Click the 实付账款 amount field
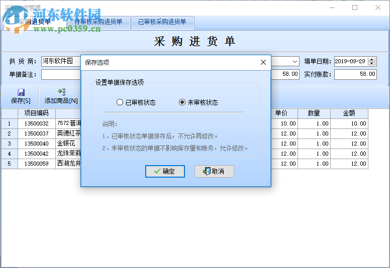 pos(355,74)
